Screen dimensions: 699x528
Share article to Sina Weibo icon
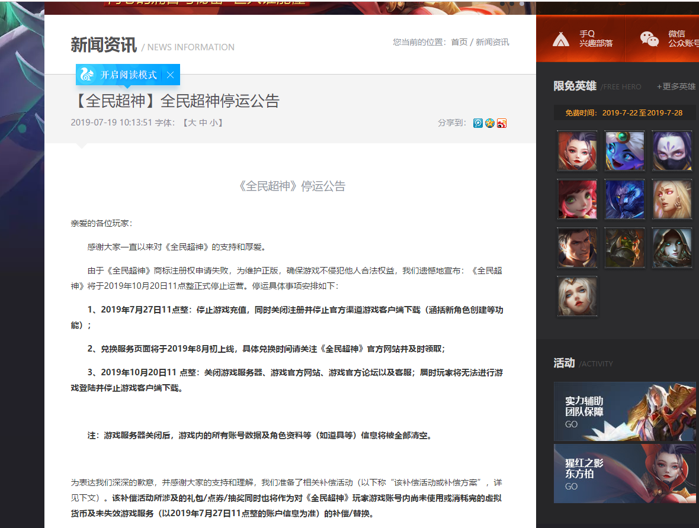click(x=502, y=123)
